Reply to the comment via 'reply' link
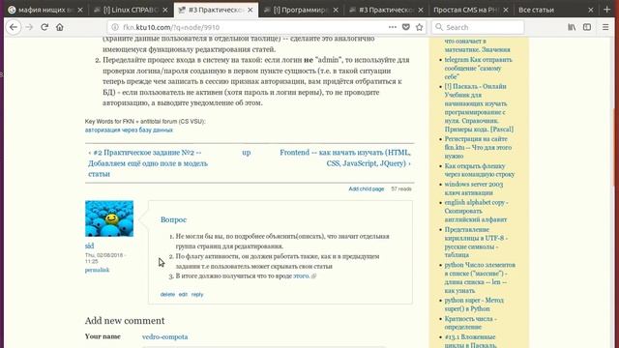This screenshot has width=619, height=348. 197,294
